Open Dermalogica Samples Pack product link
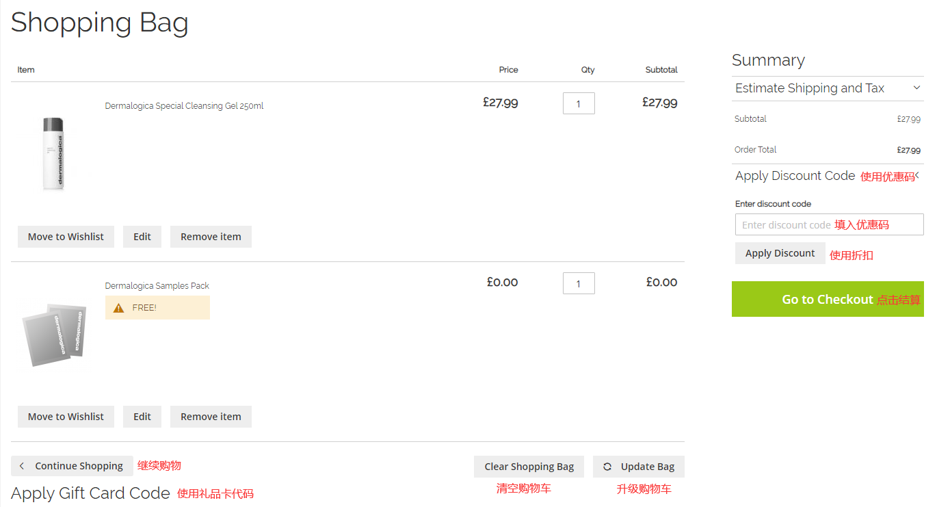Screen dimensions: 937x507 tap(157, 286)
